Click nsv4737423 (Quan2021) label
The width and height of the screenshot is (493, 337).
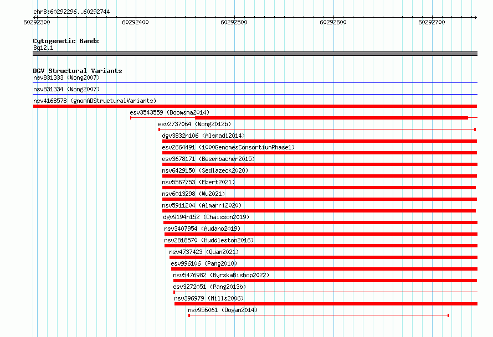point(204,252)
